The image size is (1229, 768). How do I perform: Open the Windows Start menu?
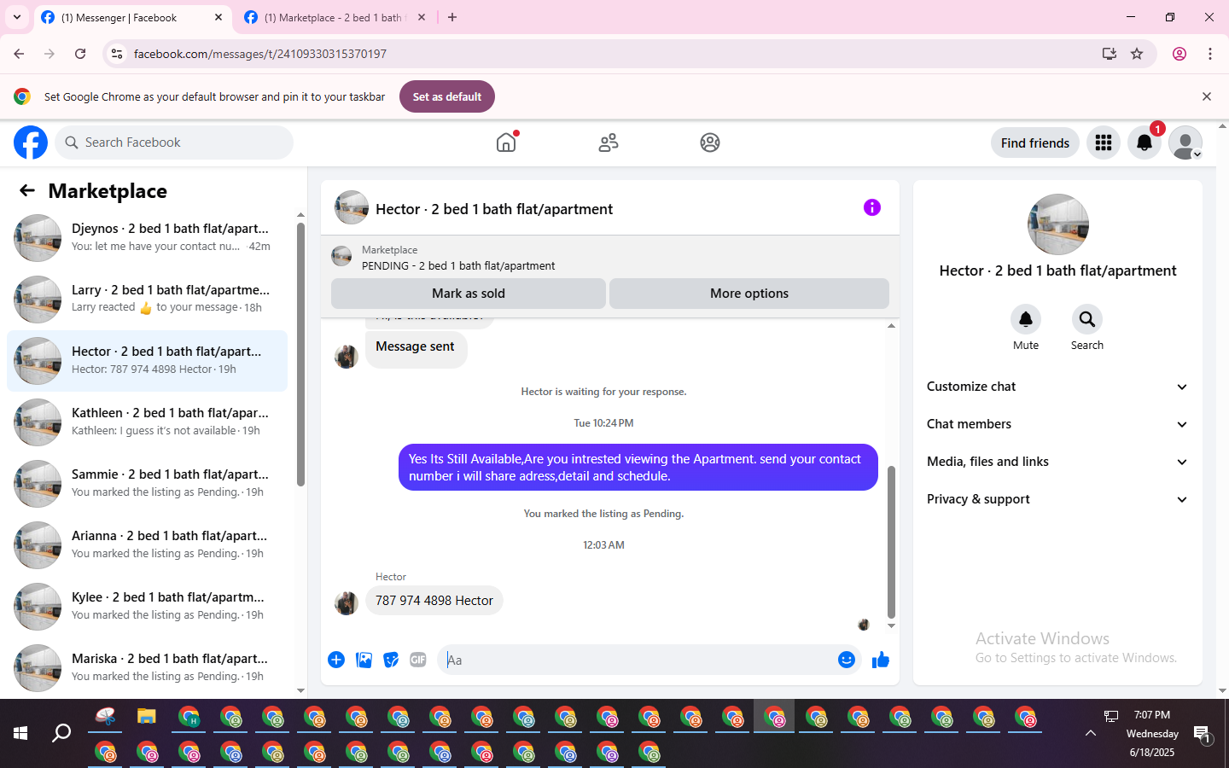(20, 733)
